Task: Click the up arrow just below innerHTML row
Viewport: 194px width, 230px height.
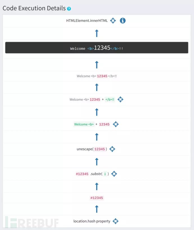Action: (97, 33)
